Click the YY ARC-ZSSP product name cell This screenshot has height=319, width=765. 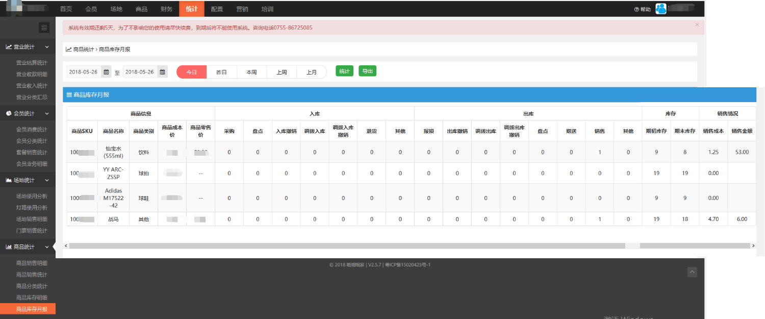coord(113,173)
